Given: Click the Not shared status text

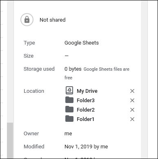Looking at the screenshot, I should (53, 20).
